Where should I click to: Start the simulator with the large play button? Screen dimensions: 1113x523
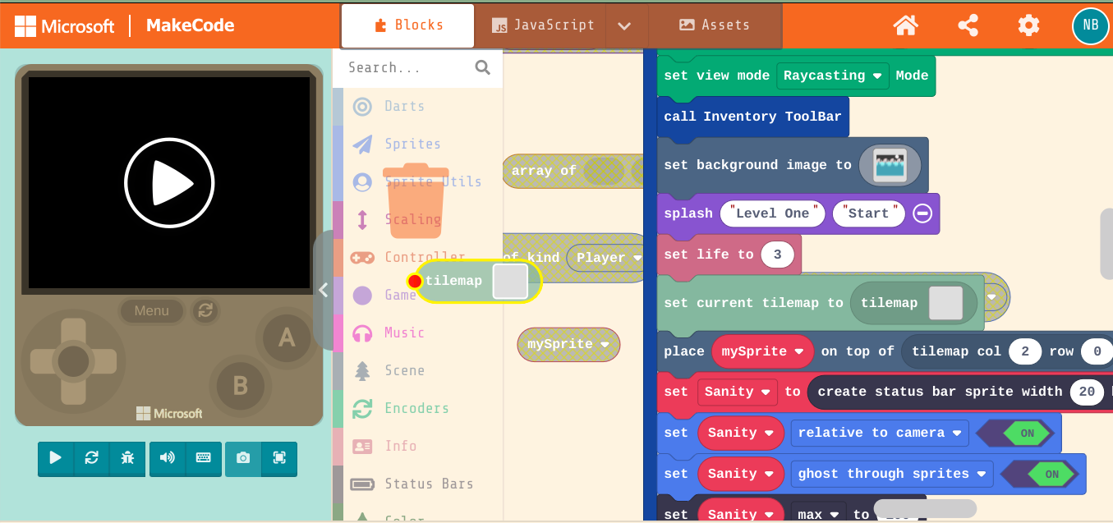point(169,182)
